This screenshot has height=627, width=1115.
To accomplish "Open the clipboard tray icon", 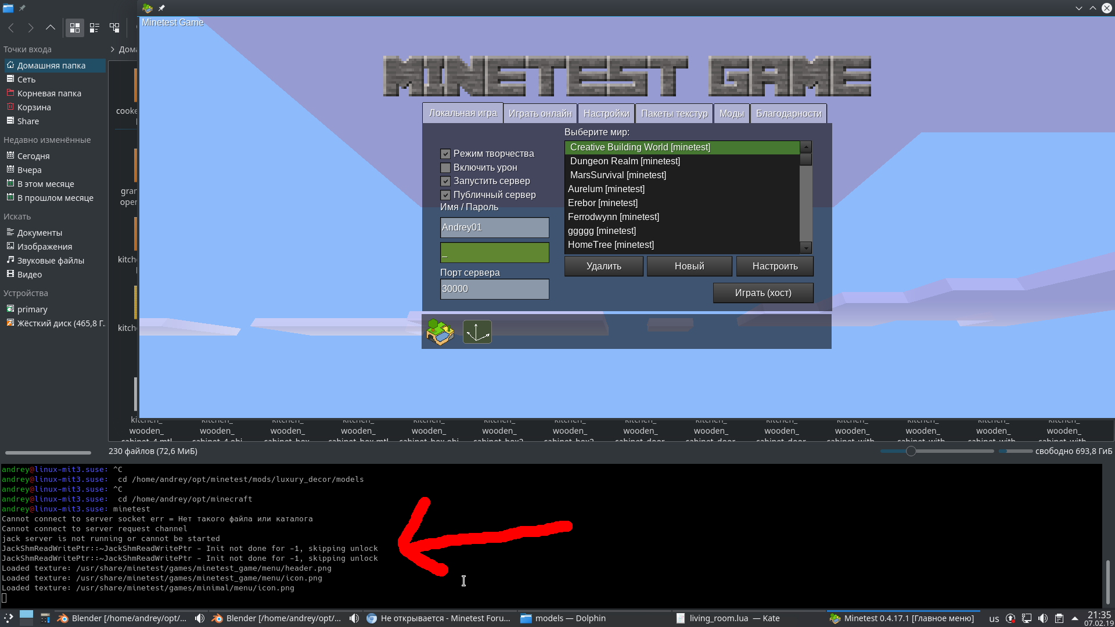I will pos(1059,618).
